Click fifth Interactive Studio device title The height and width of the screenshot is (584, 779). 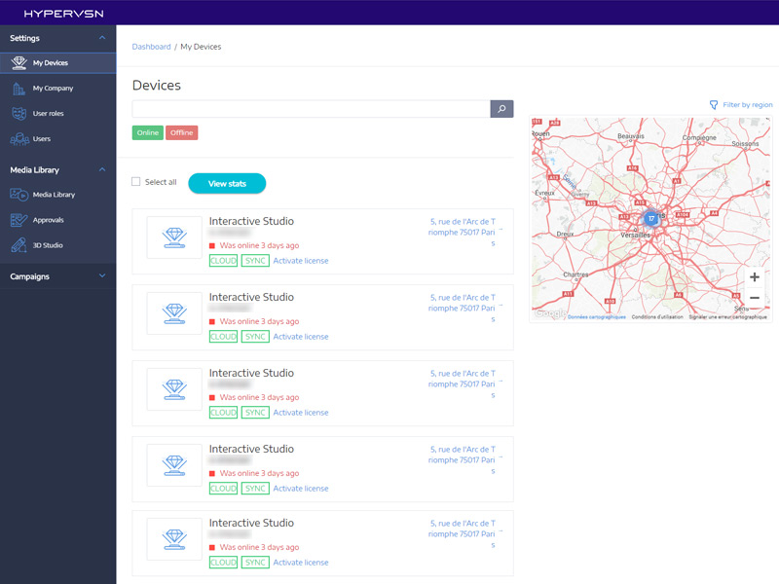(251, 524)
